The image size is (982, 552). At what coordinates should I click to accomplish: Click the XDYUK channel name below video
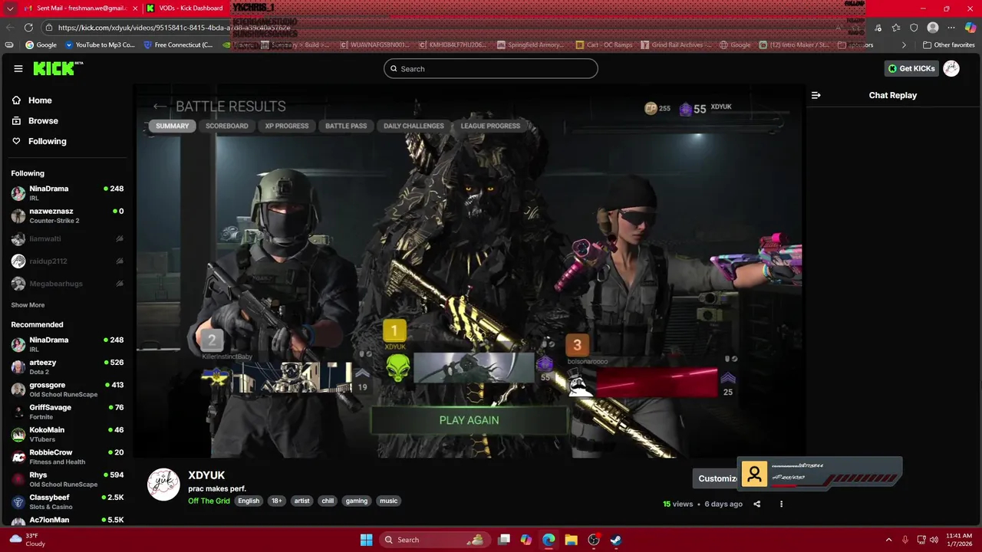pyautogui.click(x=206, y=475)
